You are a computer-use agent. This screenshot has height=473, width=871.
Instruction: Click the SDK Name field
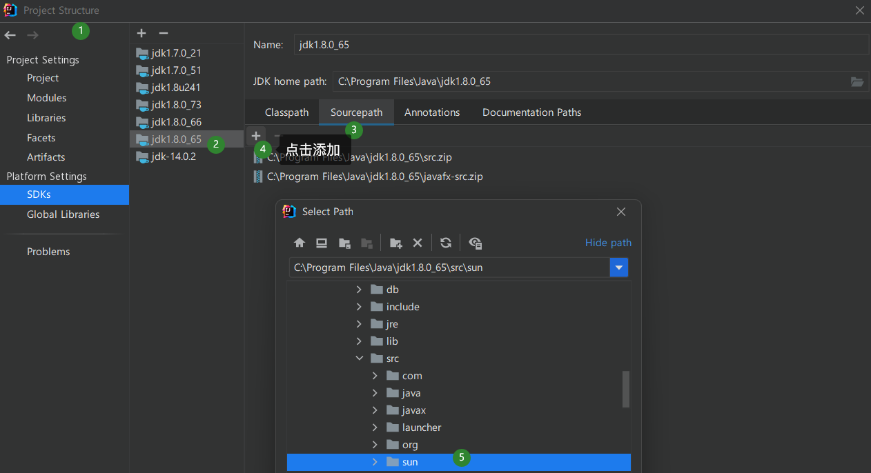point(581,45)
